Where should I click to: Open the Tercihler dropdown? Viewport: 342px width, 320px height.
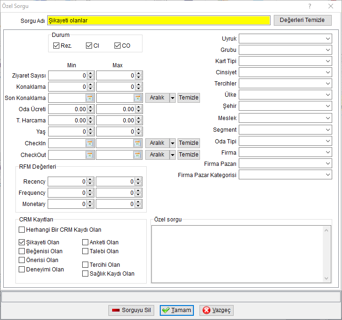coord(328,84)
